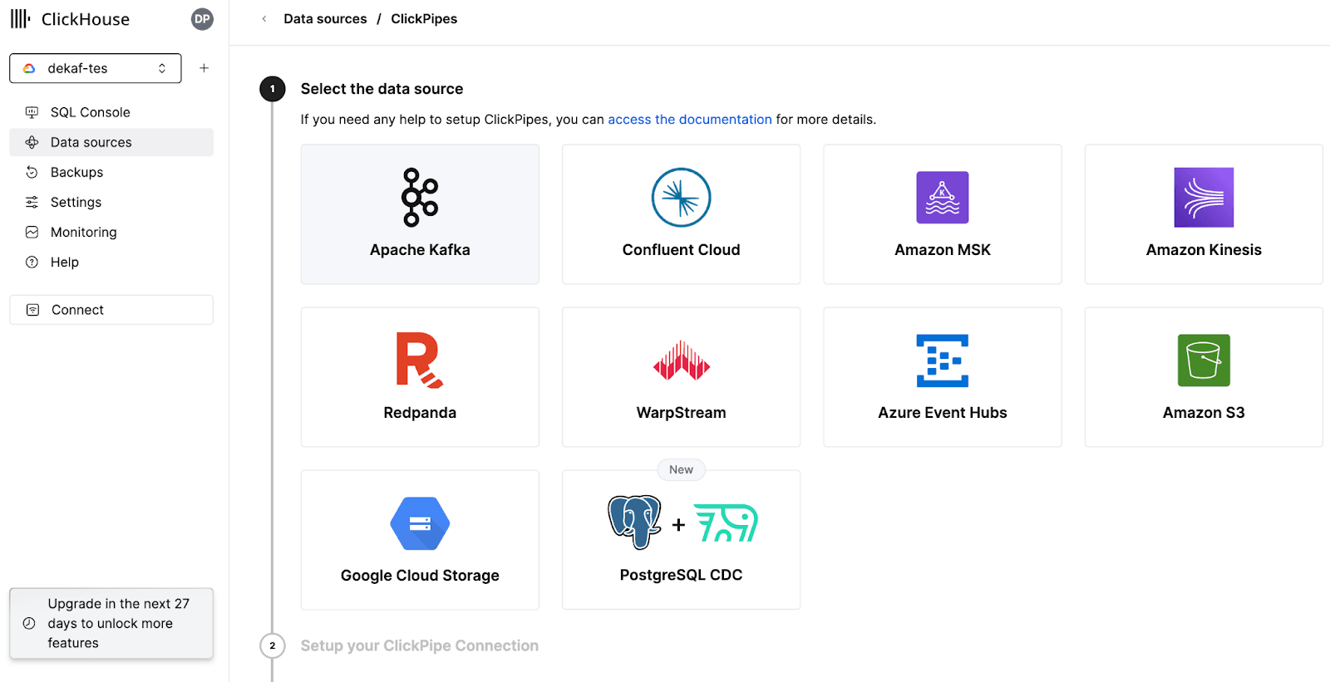Choose the Redpanda logo
Image resolution: width=1330 pixels, height=682 pixels.
pos(419,361)
